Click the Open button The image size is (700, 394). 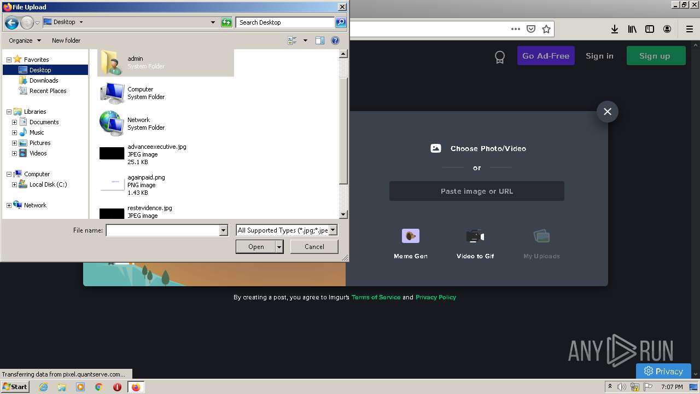coord(256,247)
